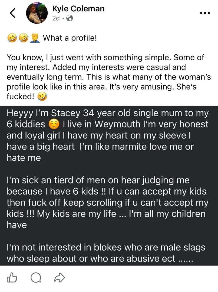Open the three-dot post options menu
Screen dimensions: 218x292
205,13
